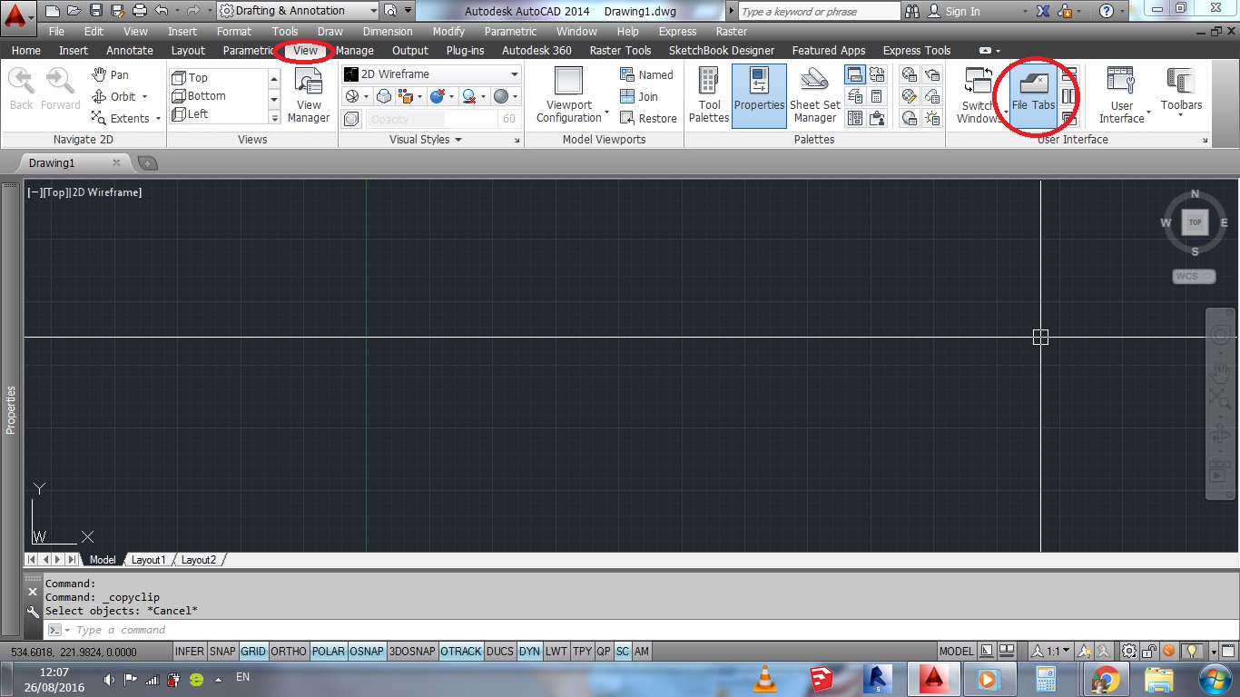The width and height of the screenshot is (1240, 697).
Task: Expand the Visual Styles panel
Action: pyautogui.click(x=426, y=140)
